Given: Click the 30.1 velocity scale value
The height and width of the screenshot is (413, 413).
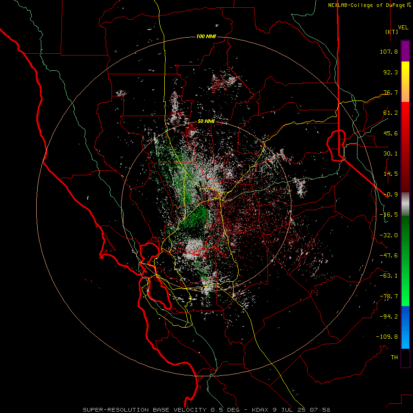Looking at the screenshot, I should point(391,154).
